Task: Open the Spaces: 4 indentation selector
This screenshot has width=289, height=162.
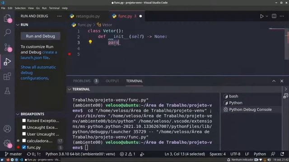Action: click(x=218, y=154)
